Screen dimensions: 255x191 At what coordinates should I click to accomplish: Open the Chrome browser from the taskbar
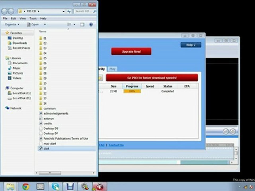(x=26, y=186)
